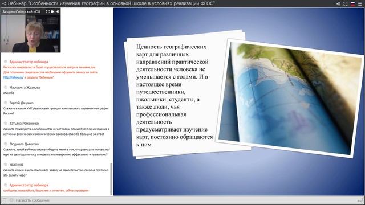This screenshot has height=205, width=365.
Task: Open the sibou.ru link in chat
Action: pos(13,77)
